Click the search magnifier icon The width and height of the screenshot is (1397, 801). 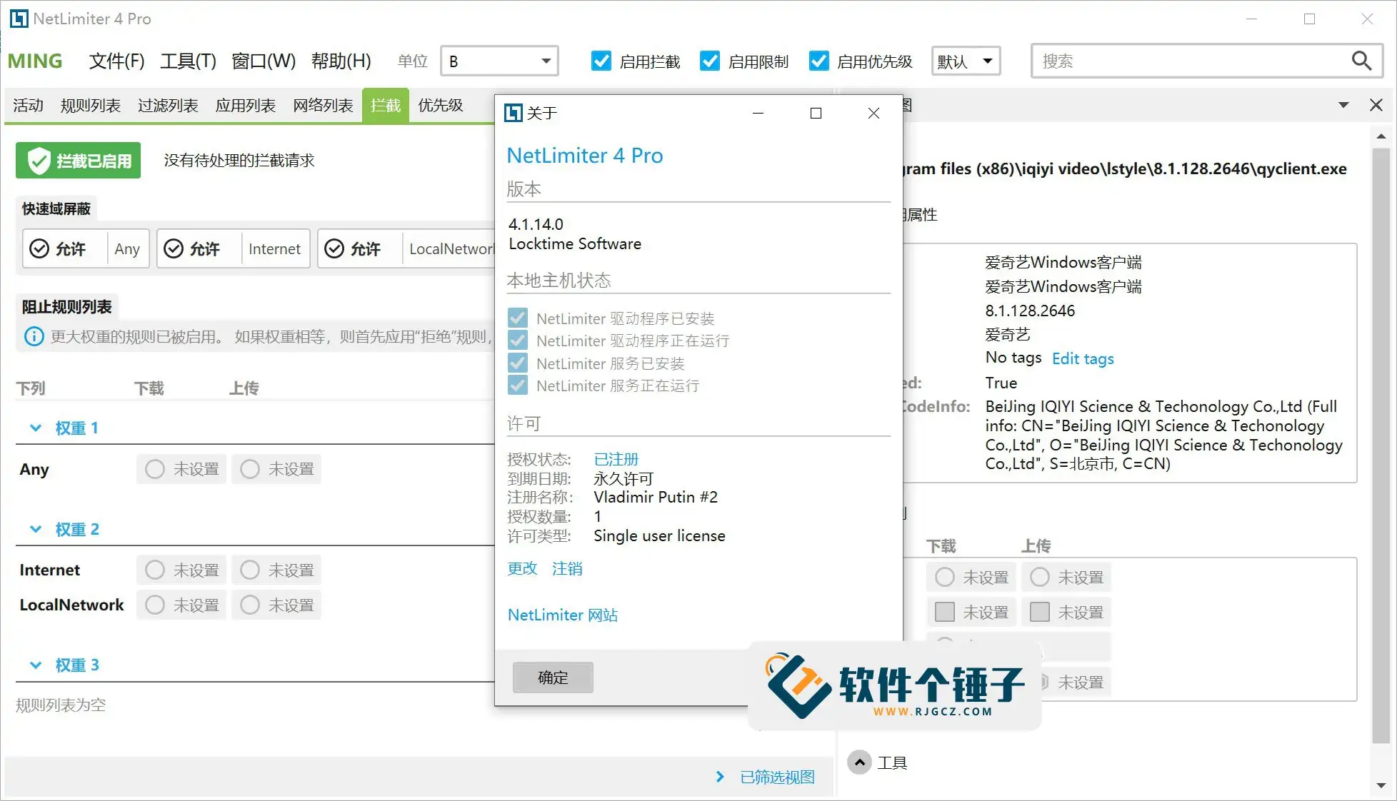(x=1361, y=61)
